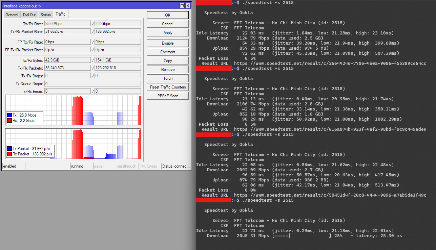Viewport: 436px width, 250px height.
Task: Reset Traffic Counters
Action: pos(168,87)
